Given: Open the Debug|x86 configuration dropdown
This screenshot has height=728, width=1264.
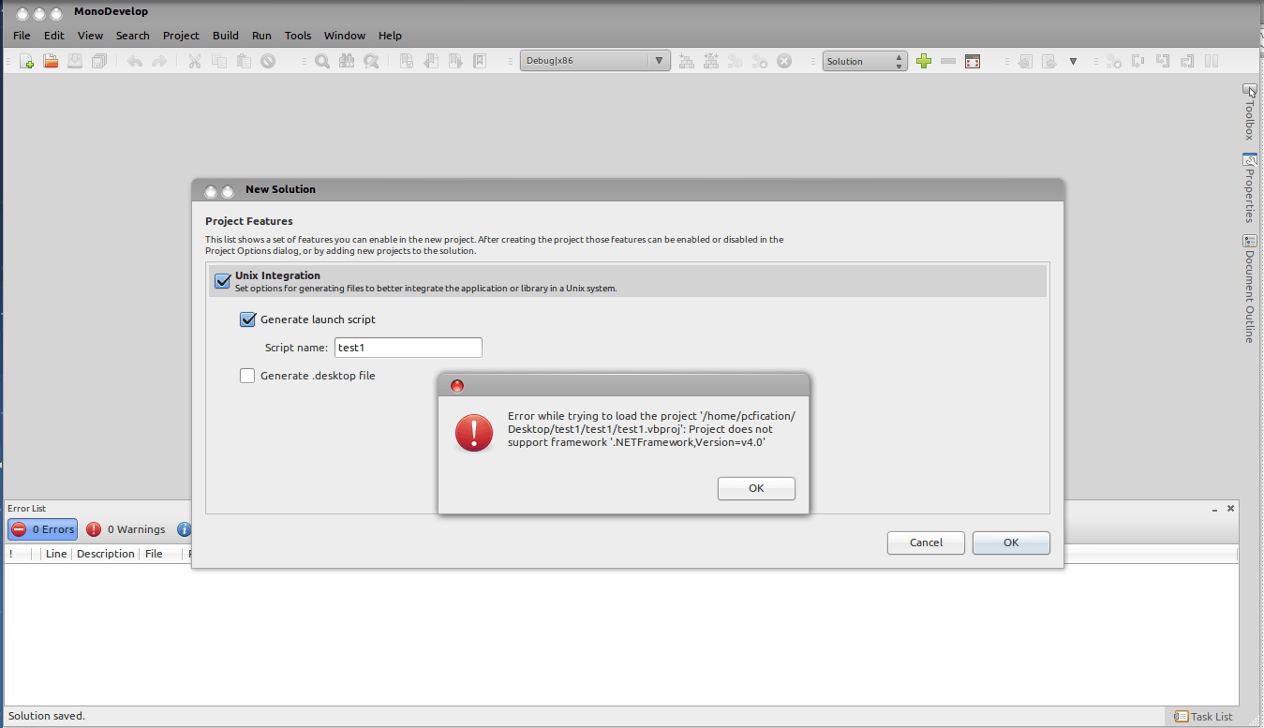Looking at the screenshot, I should 595,61.
